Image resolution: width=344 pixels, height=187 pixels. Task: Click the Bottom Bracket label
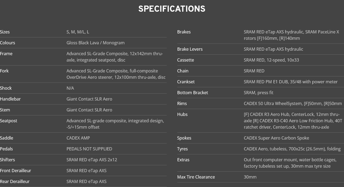coord(192,93)
